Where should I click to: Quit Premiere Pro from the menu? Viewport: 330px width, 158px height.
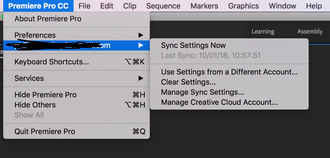pos(45,131)
